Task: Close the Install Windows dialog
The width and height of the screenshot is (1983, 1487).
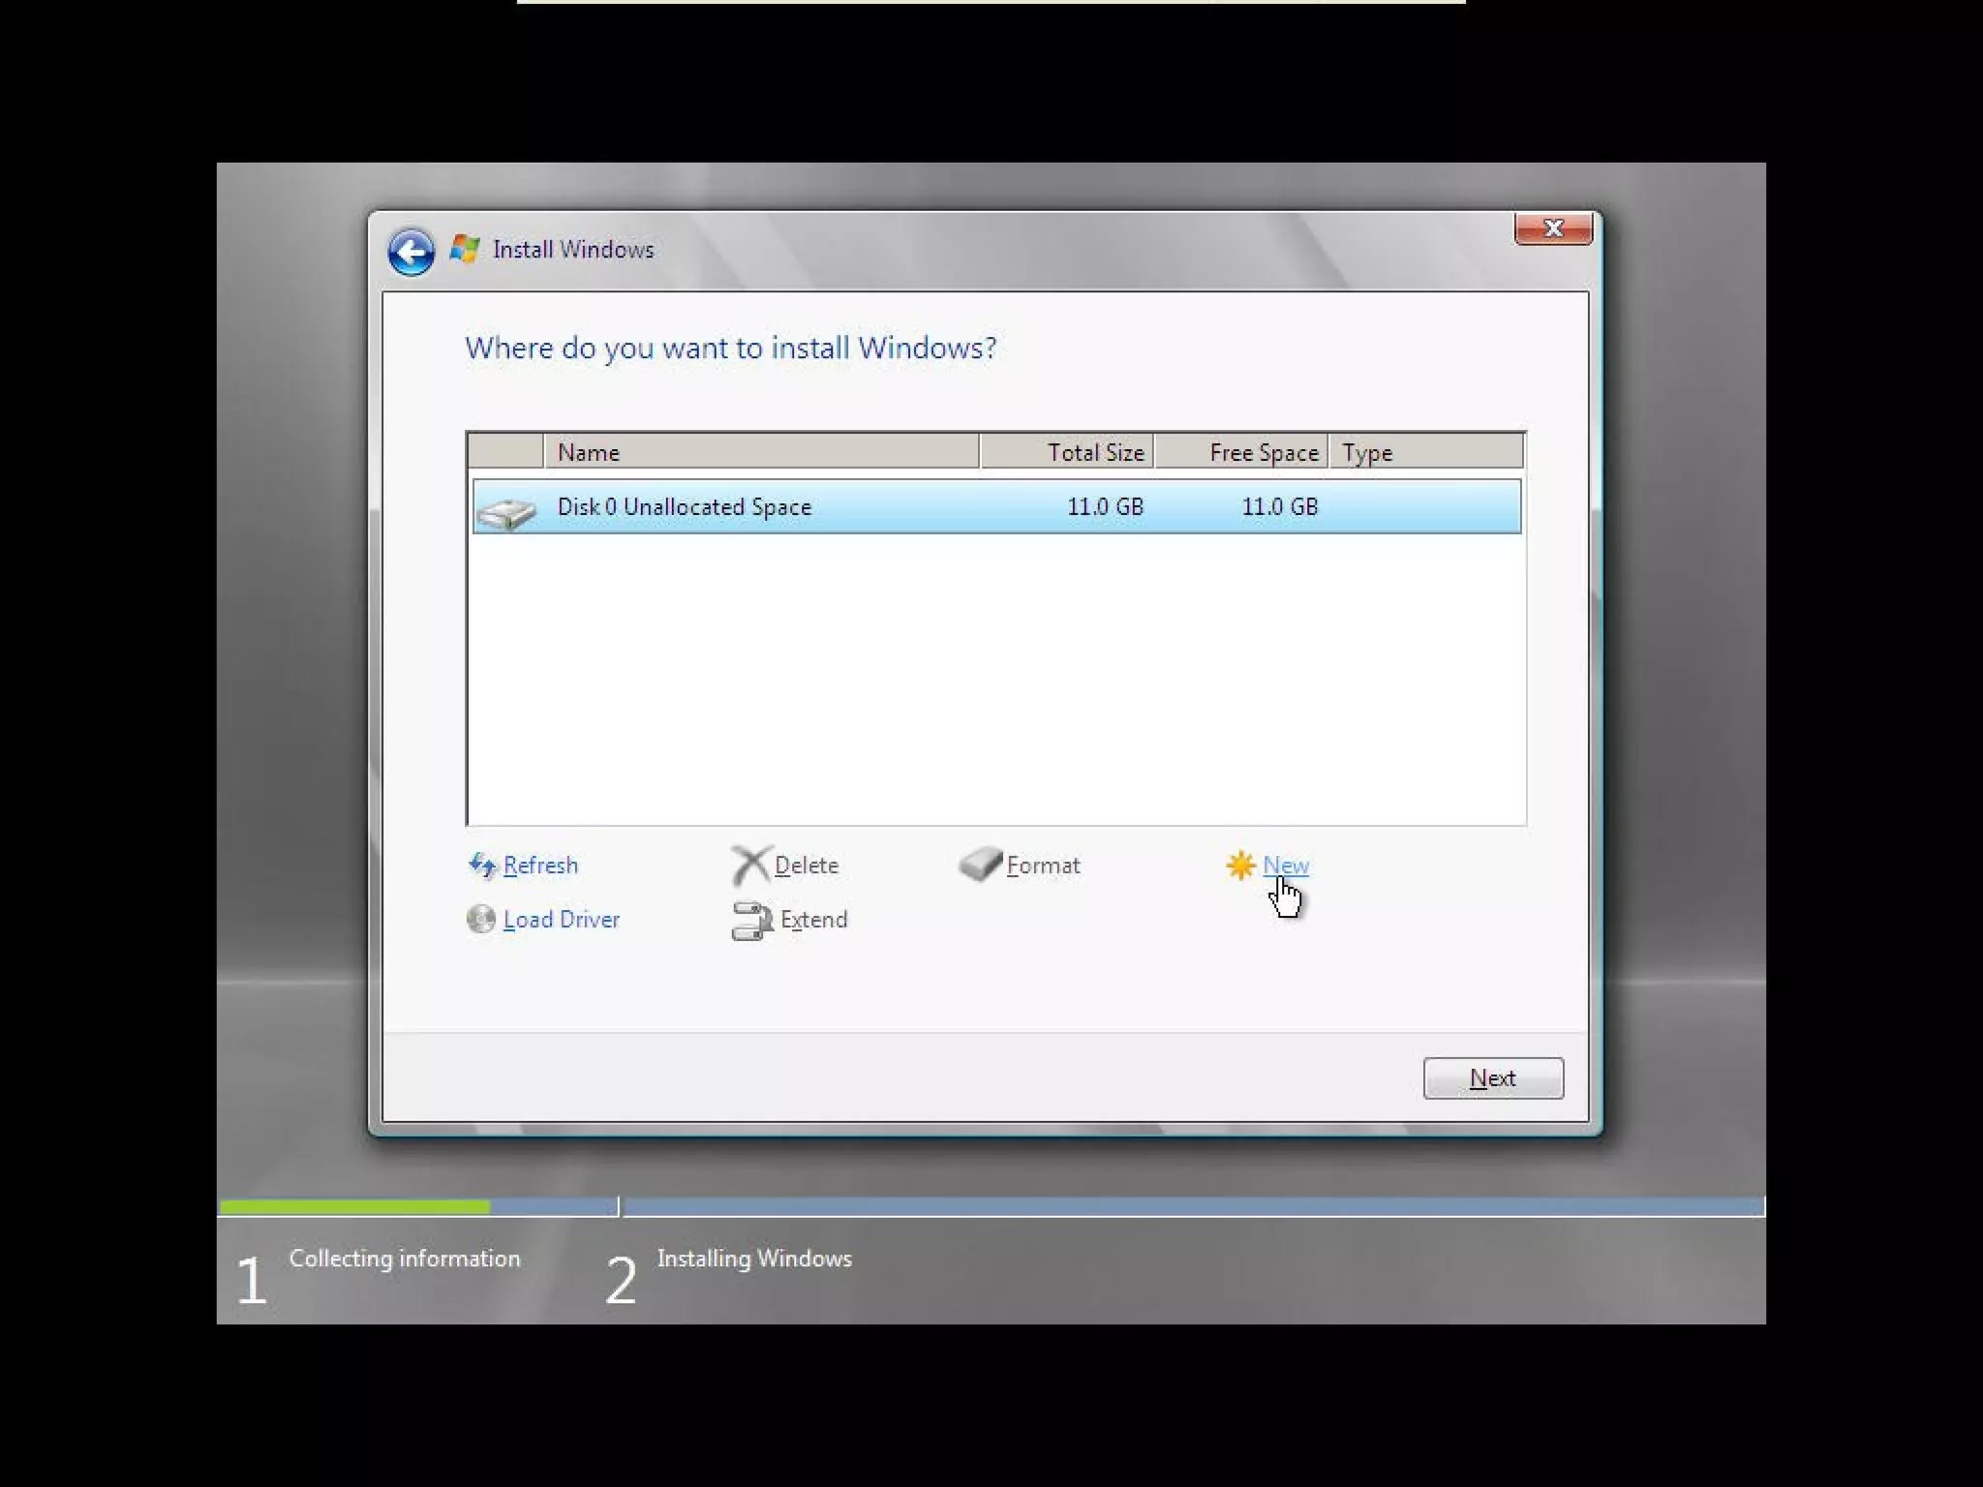Action: 1552,228
